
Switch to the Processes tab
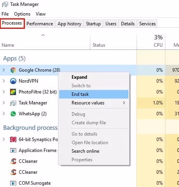coord(12,23)
